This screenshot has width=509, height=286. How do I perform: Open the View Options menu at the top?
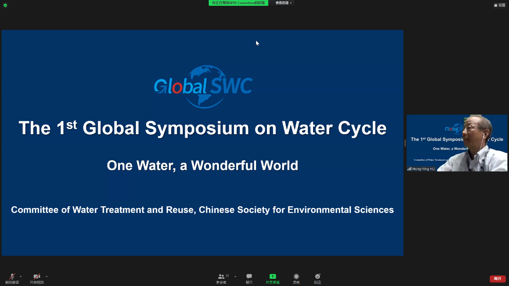pos(283,3)
